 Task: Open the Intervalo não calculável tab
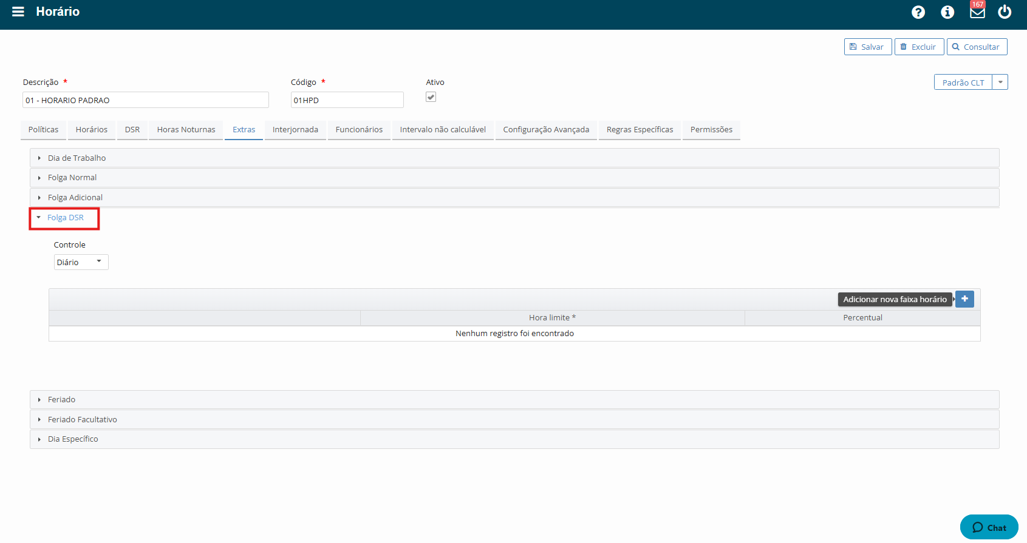443,130
